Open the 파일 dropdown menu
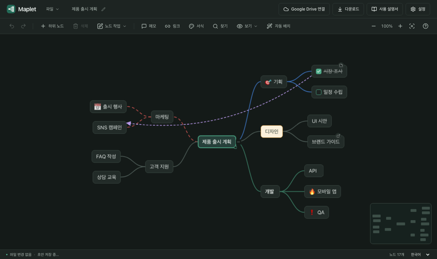437x259 pixels. point(53,9)
